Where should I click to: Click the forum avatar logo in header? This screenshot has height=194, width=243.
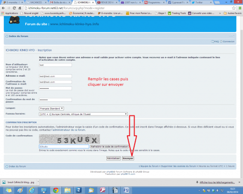15,20
